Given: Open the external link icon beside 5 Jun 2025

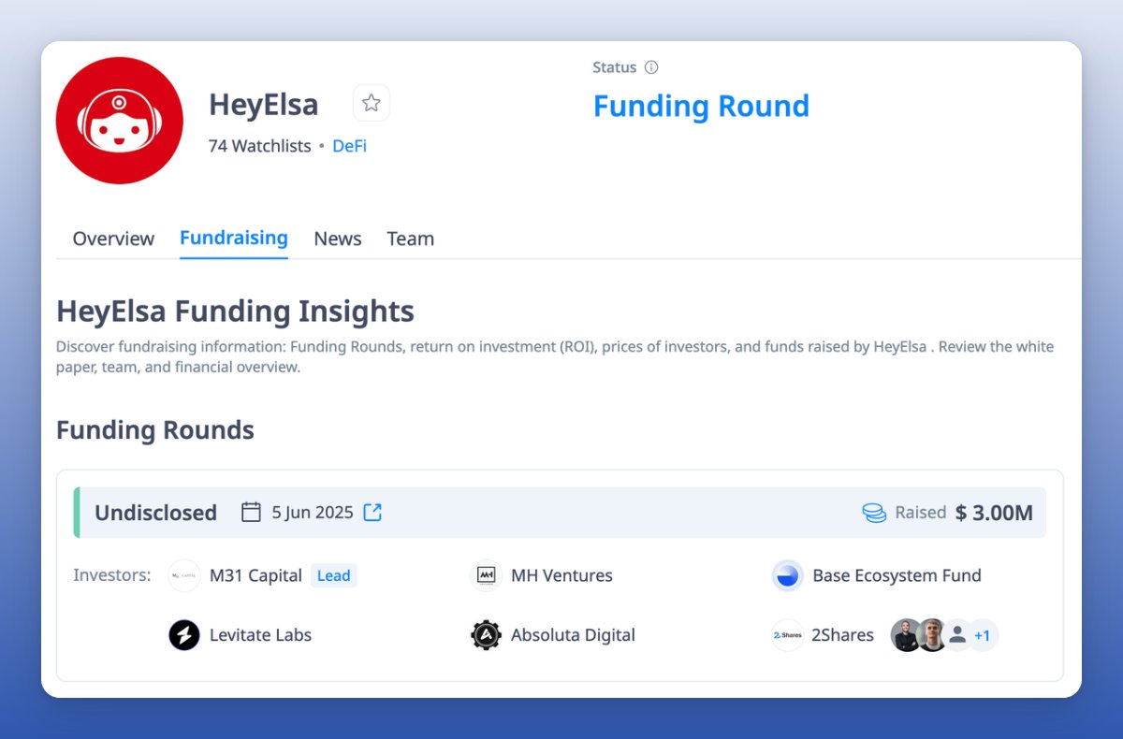Looking at the screenshot, I should 372,512.
